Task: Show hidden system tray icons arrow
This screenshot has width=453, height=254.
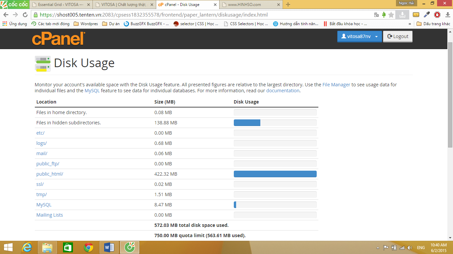Action: [378, 248]
